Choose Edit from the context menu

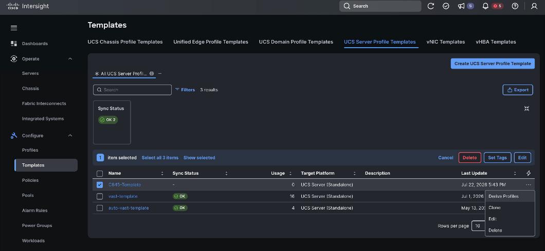click(x=510, y=219)
